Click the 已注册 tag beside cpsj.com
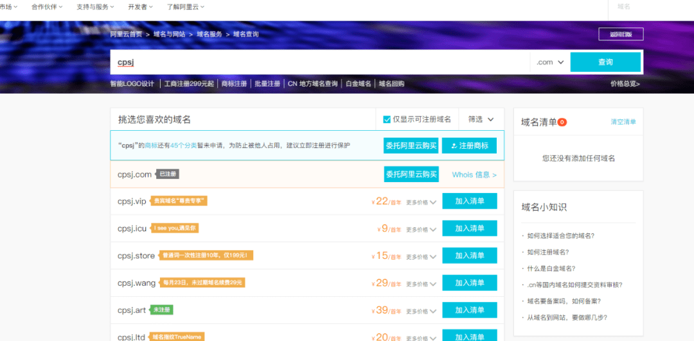 (167, 174)
